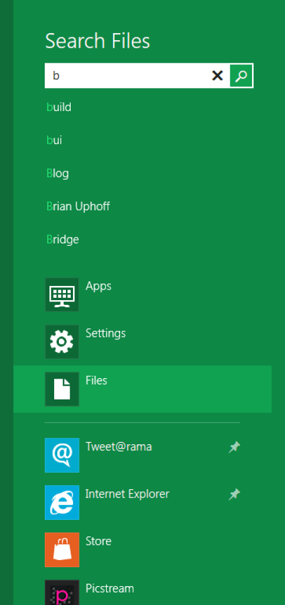Search within Tweet@rama
285x605 pixels.
(x=118, y=447)
